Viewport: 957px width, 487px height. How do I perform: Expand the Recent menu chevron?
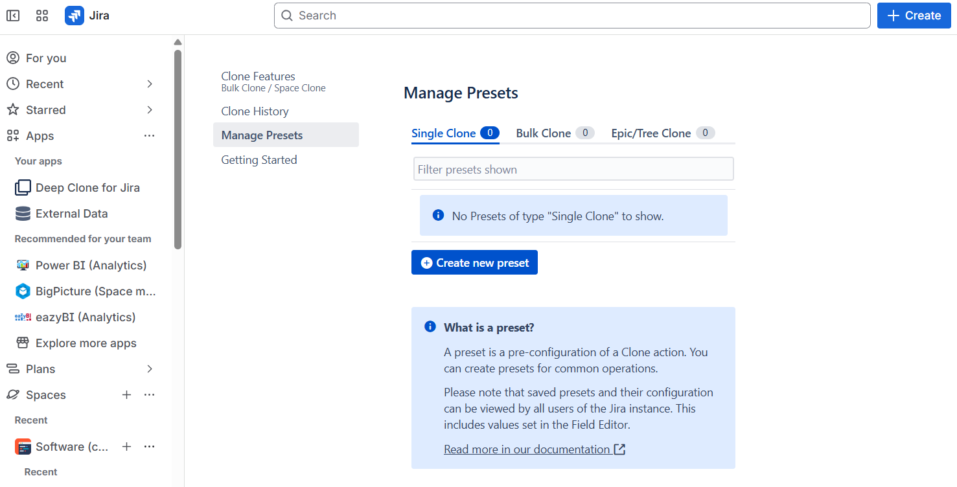pos(150,84)
